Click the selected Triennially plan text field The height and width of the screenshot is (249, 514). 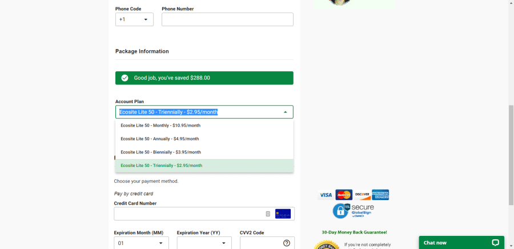click(x=204, y=112)
